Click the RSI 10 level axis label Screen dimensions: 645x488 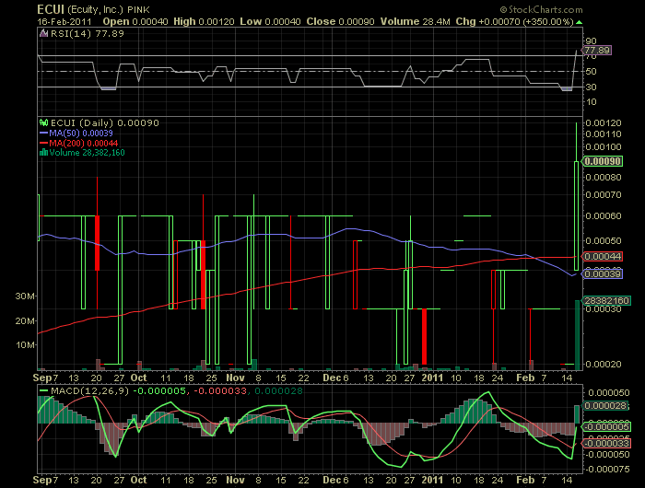pos(592,101)
